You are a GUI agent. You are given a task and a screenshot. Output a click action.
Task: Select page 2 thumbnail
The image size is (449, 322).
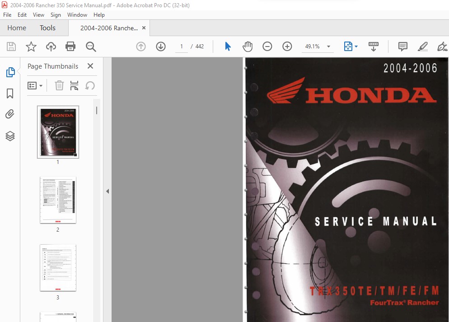point(58,200)
